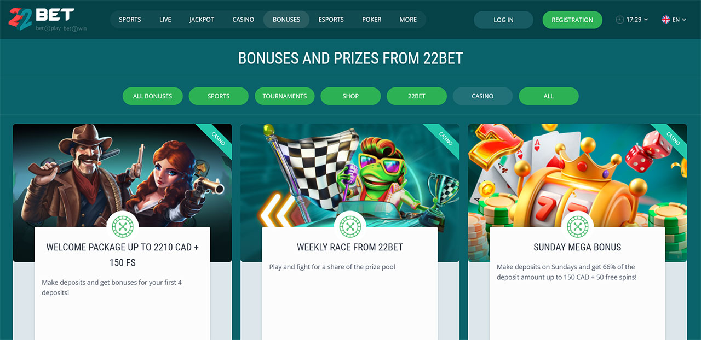The width and height of the screenshot is (701, 340).
Task: Select the Sports bonus filter
Action: click(x=219, y=96)
